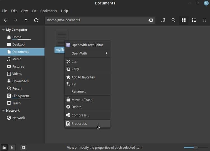Choose Pin from the context menu
The width and height of the screenshot is (210, 151).
pos(87,84)
